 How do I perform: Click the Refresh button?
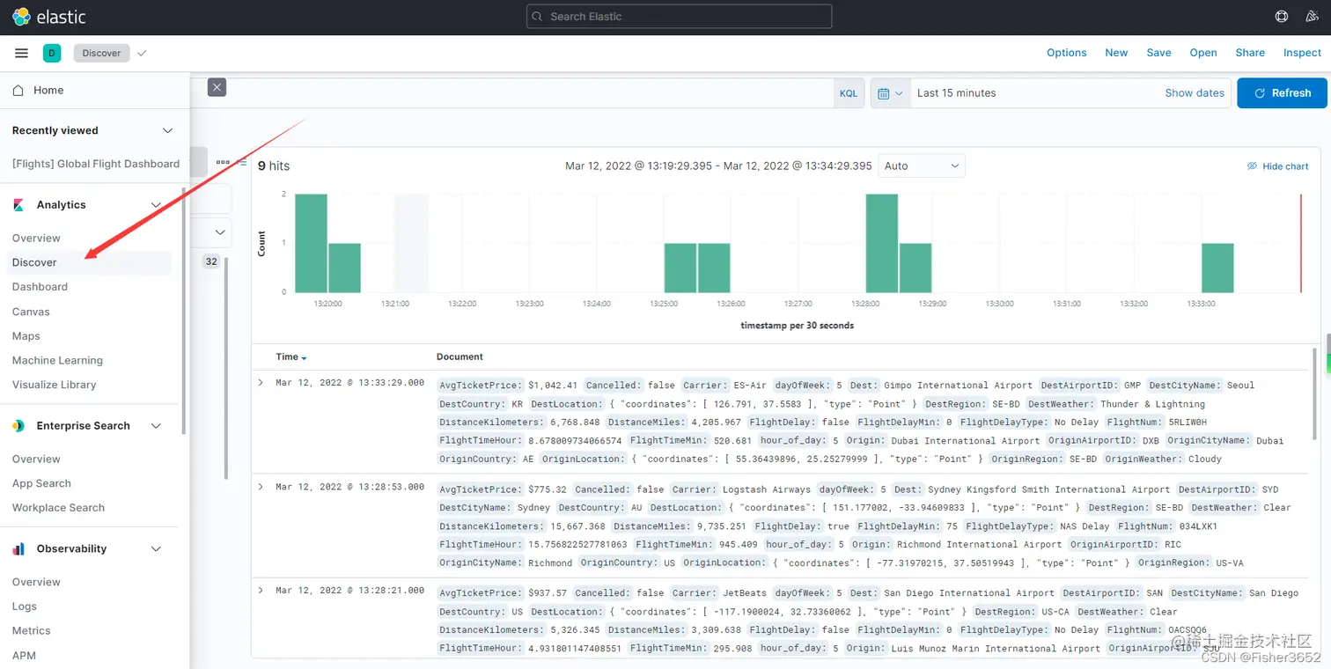coord(1282,92)
